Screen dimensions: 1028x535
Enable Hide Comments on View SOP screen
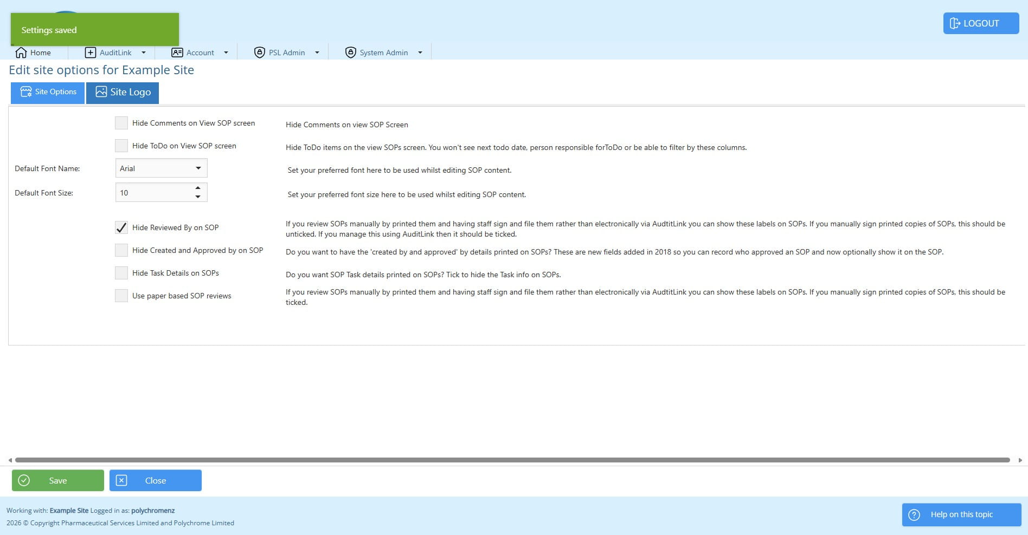pyautogui.click(x=121, y=123)
